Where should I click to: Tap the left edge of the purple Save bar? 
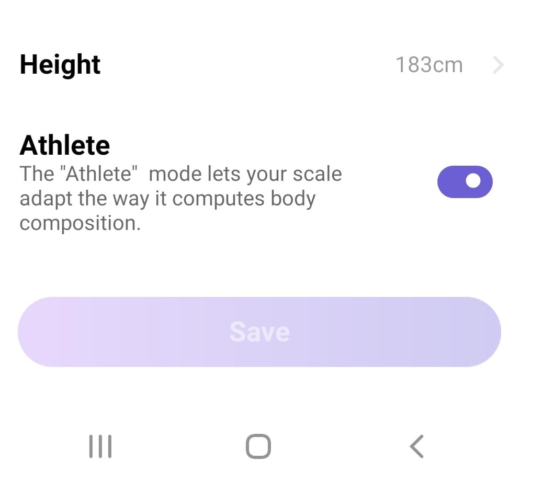pyautogui.click(x=35, y=332)
